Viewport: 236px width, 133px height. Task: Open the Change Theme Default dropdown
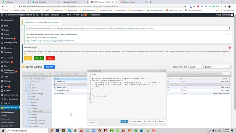pyautogui.click(x=196, y=67)
